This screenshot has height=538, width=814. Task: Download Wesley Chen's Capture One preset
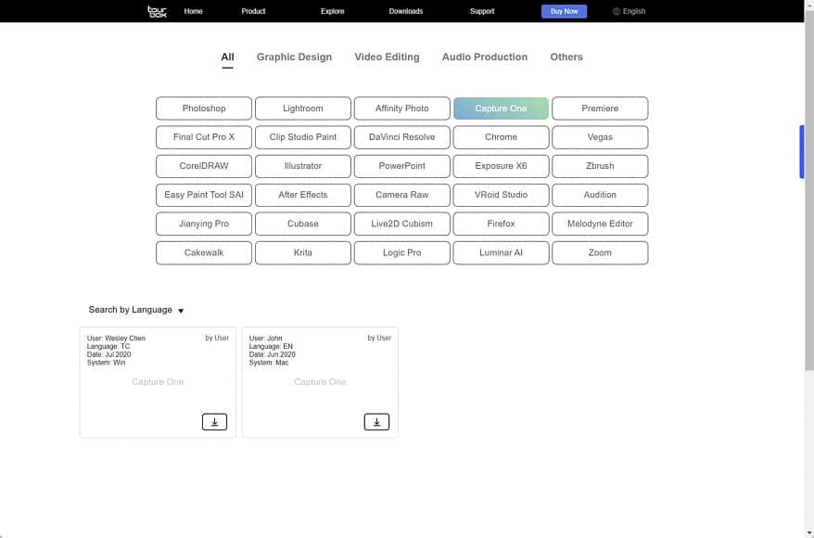[214, 422]
